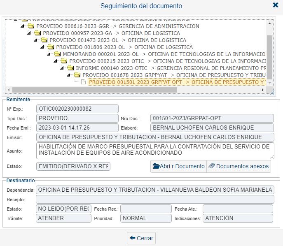
Task: Click tree horizontal scrollbar right arrow
Action: pos(262,90)
